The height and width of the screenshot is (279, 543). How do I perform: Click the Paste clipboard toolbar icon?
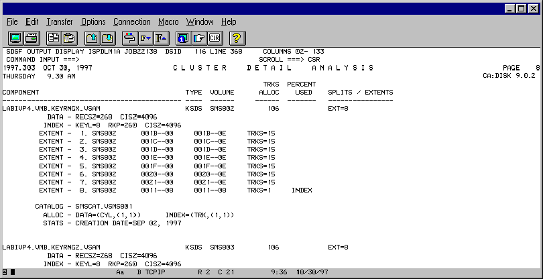click(x=69, y=38)
